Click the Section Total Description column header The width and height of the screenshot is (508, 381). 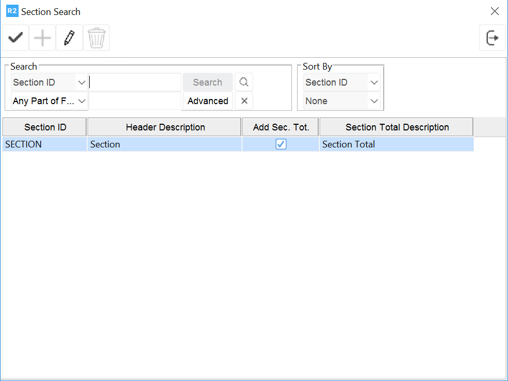[x=397, y=127]
